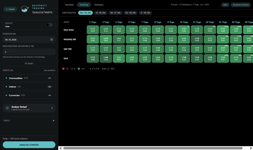253x150 pixels.
Task: Click the green +10 legend swatch
Action: pyautogui.click(x=79, y=69)
